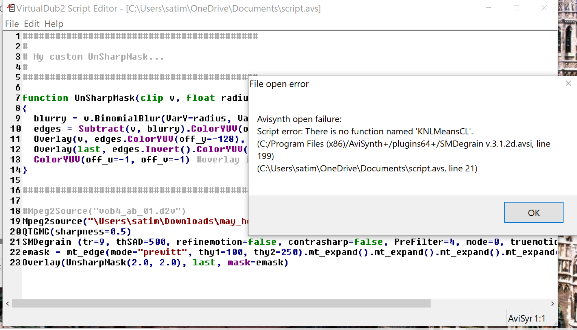Click line 9 'blurry = v.BinomialBlur'
577x330 pixels.
tap(141, 119)
